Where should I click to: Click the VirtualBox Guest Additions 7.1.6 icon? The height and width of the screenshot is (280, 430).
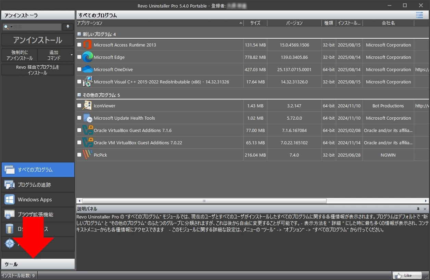click(88, 130)
